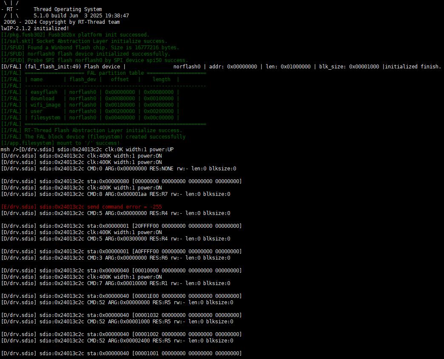Image resolution: width=444 pixels, height=359 pixels.
Task: Click the '[00001002' response value
Action: 145,334
